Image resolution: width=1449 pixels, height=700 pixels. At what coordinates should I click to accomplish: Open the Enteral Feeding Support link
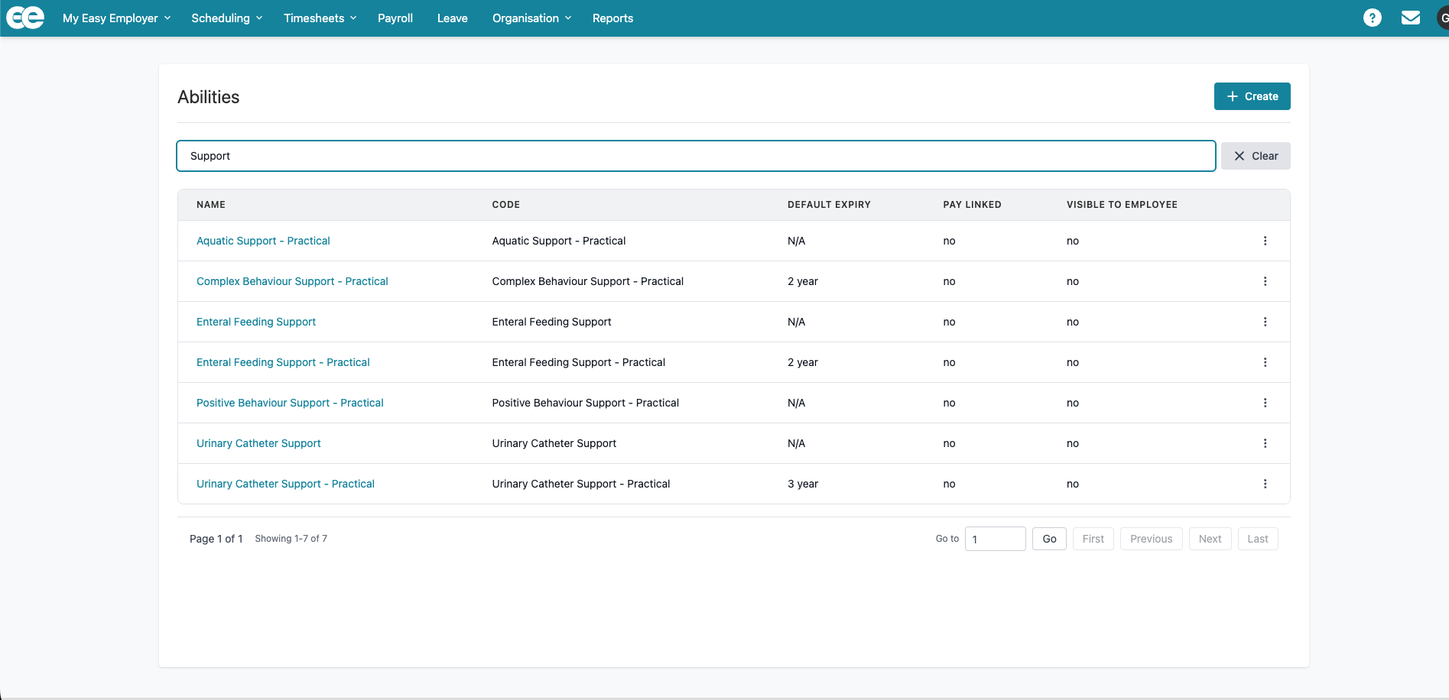tap(256, 322)
